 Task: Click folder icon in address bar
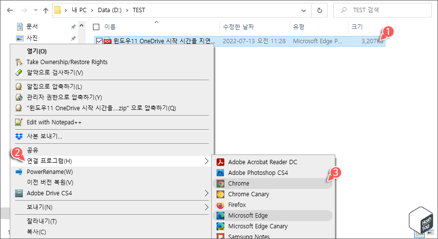[x=57, y=10]
